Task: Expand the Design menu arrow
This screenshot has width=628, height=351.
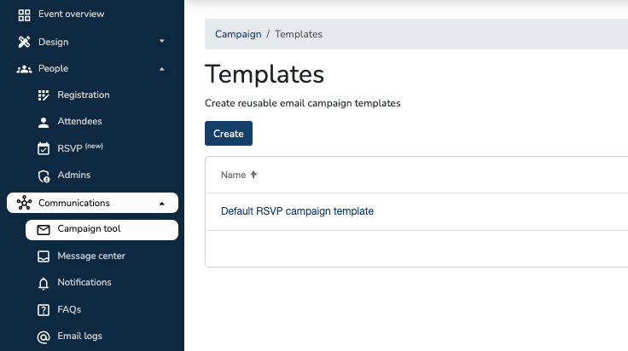Action: tap(162, 42)
